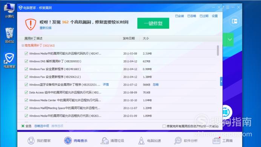The height and width of the screenshot is (147, 261).
Task: Uncheck the Windows DNS 解析漏洞补丁 checkbox
Action: point(26,61)
